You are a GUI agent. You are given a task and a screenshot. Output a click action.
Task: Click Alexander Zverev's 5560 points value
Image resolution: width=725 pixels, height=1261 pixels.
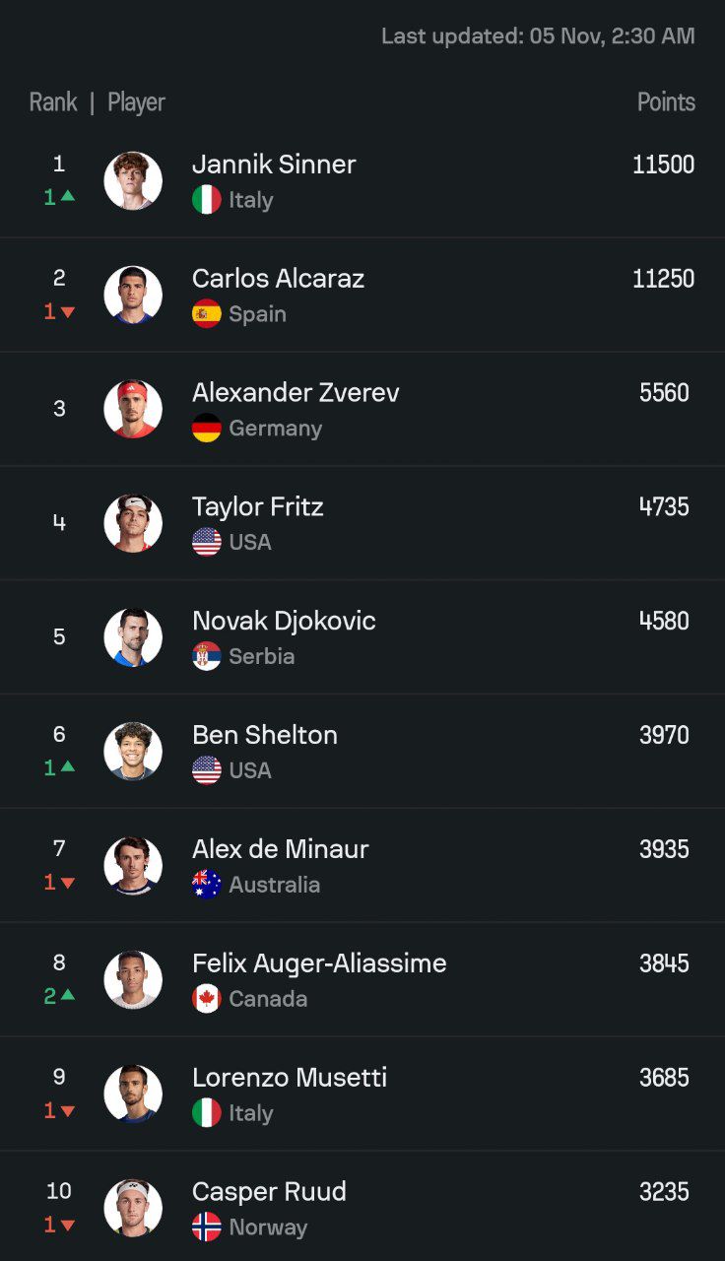(664, 393)
